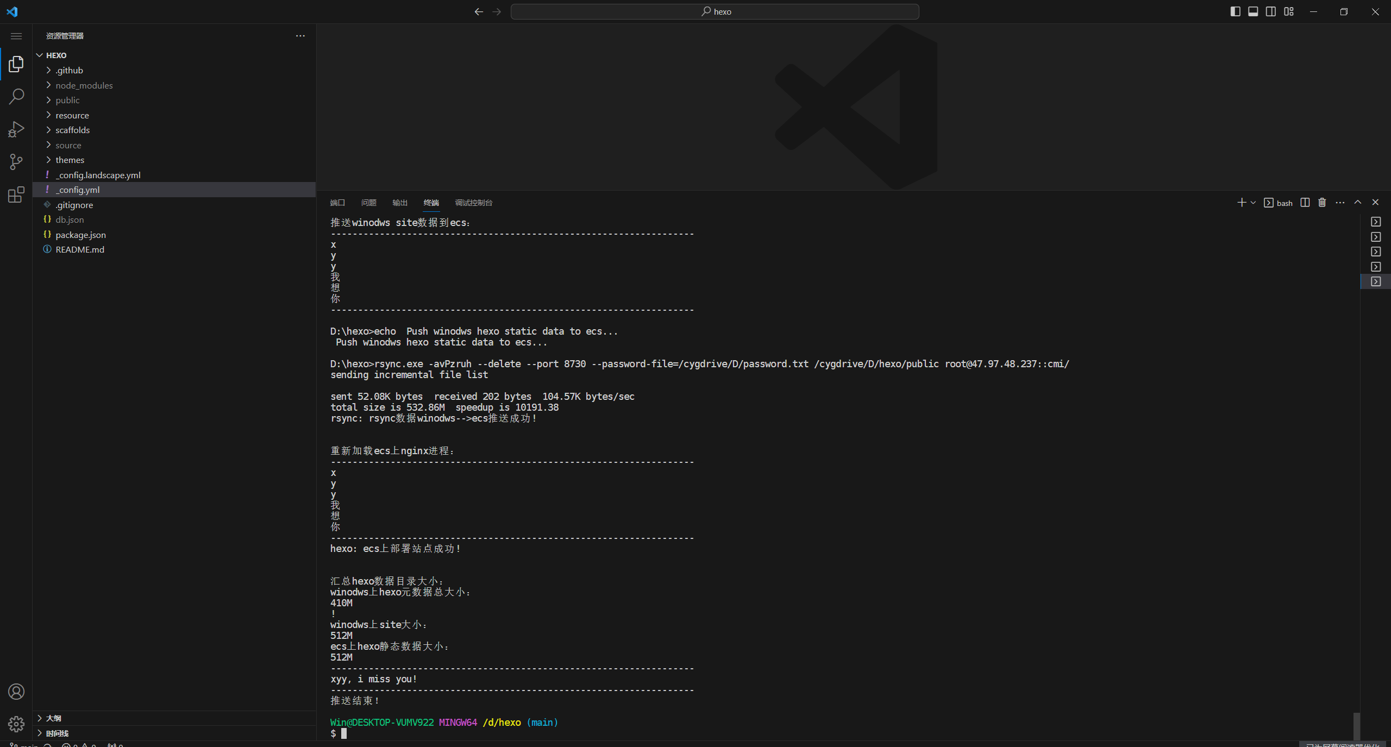This screenshot has width=1391, height=747.
Task: Click the terminal vertical scrollbar
Action: [1356, 726]
